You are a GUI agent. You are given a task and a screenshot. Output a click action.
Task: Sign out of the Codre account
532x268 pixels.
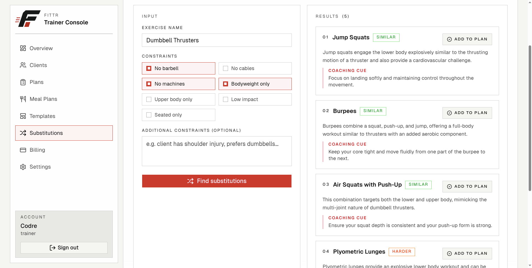[64, 248]
